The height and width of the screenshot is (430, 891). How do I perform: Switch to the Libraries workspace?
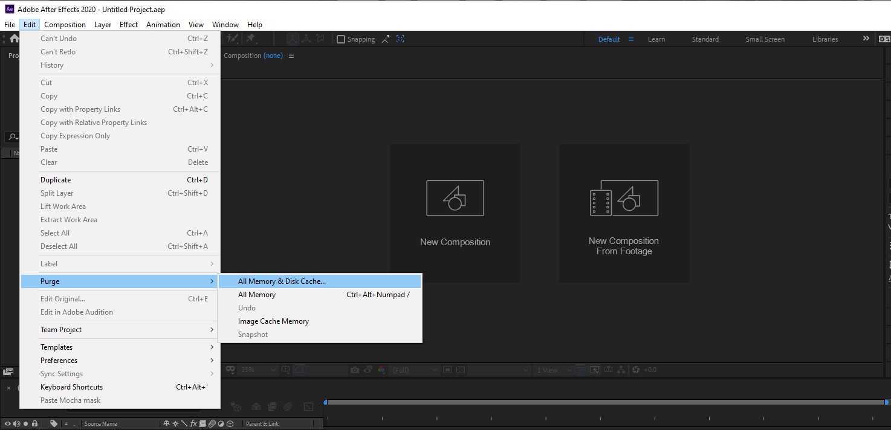[x=825, y=39]
